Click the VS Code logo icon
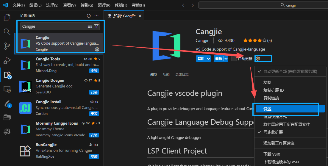Screen dimensions: 328x166 pyautogui.click(x=5, y=5)
